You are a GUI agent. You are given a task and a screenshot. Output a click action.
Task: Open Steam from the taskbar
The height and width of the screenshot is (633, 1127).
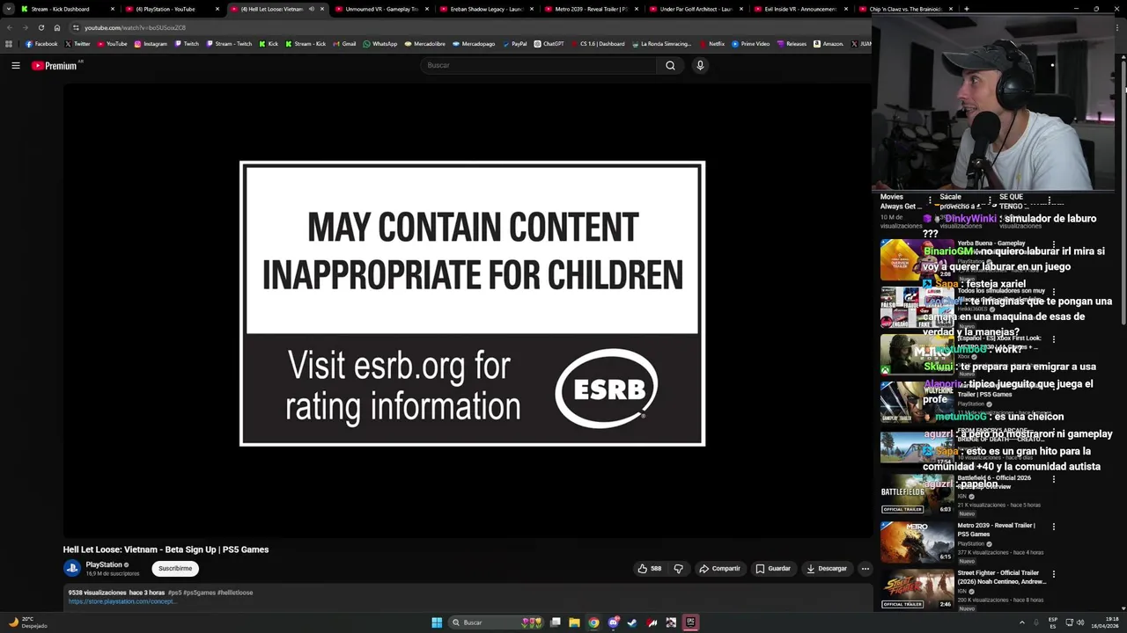coord(632,622)
